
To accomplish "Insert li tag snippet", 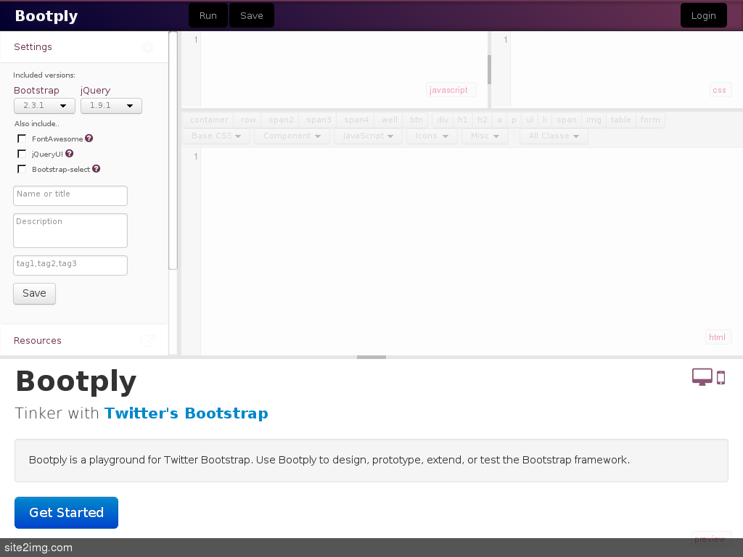I will (x=545, y=120).
